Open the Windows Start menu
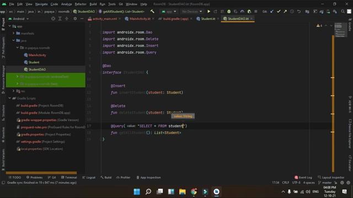Image resolution: width=353 pixels, height=198 pixels. coord(137,191)
